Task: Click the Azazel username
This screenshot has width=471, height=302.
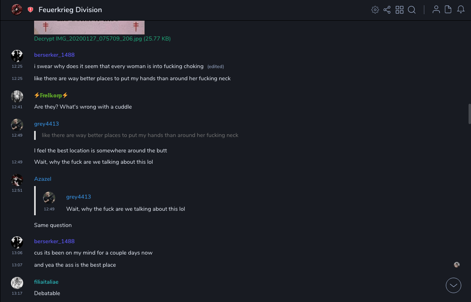Action: (x=43, y=179)
